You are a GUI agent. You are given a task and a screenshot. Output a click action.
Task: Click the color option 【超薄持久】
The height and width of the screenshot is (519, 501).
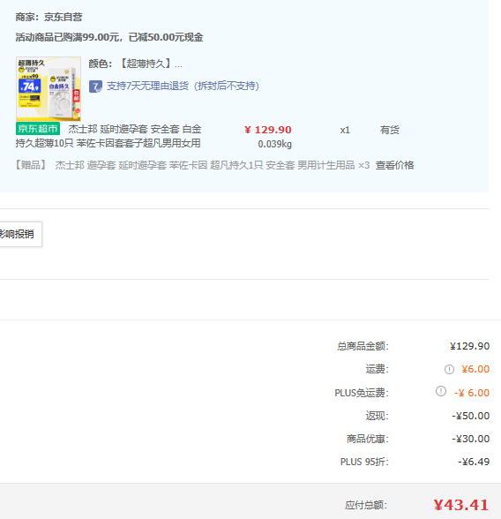(146, 64)
